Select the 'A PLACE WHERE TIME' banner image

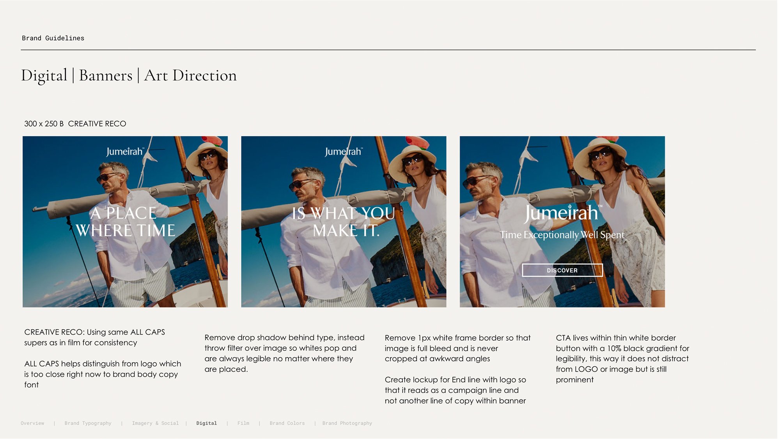(x=125, y=222)
